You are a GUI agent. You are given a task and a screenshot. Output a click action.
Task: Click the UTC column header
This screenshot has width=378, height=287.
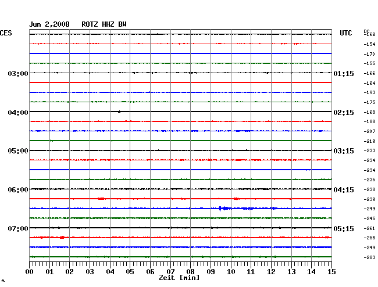pyautogui.click(x=345, y=33)
